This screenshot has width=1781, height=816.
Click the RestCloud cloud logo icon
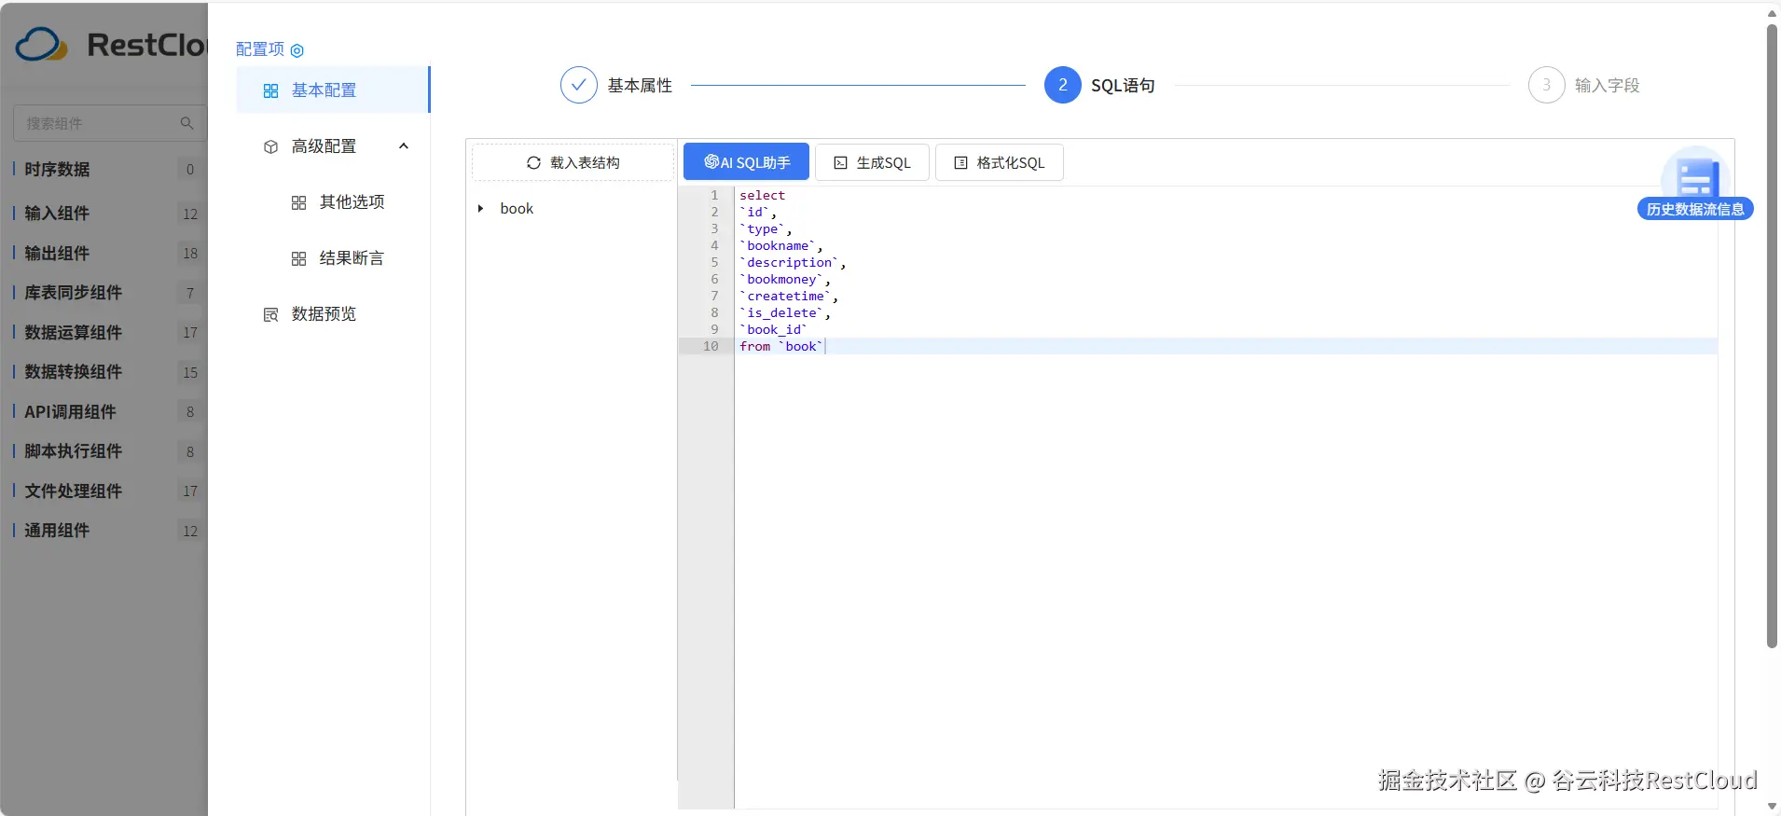pos(42,44)
